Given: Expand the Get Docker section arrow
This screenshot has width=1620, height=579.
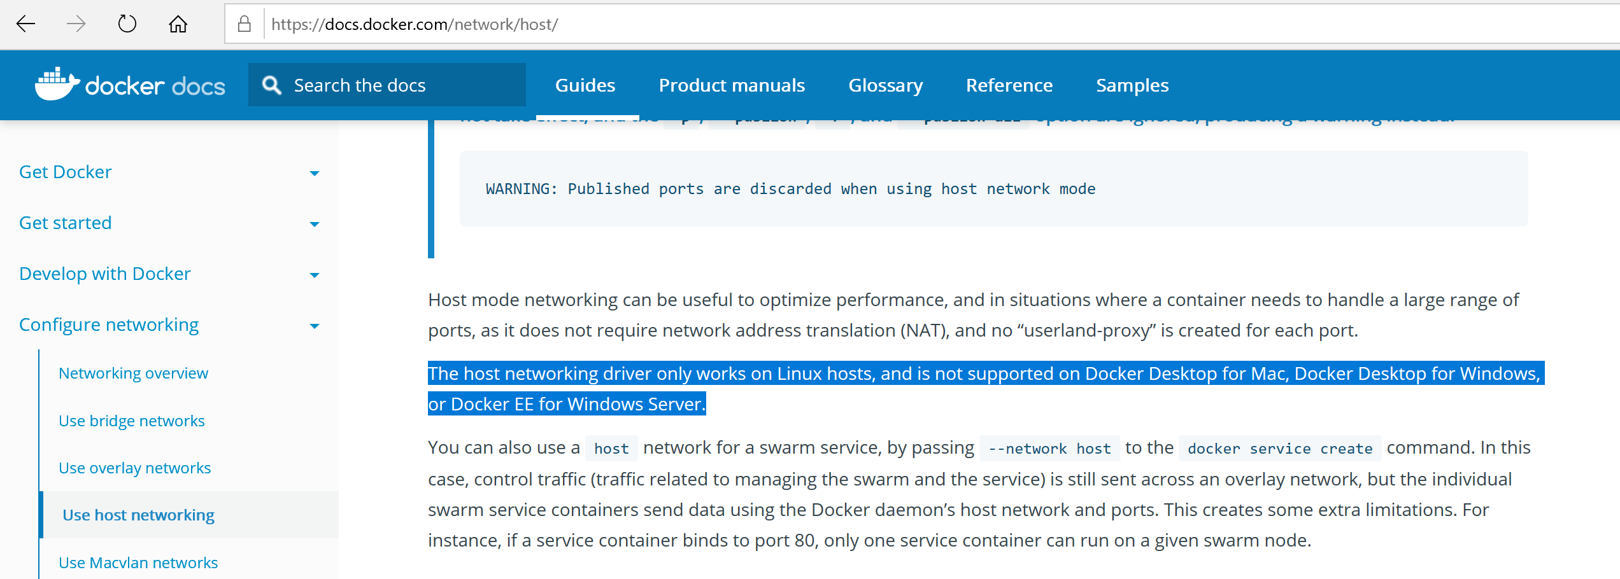Looking at the screenshot, I should point(314,173).
